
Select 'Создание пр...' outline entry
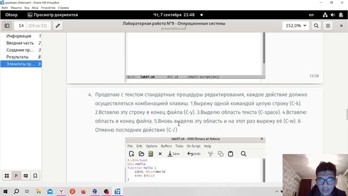21,50
